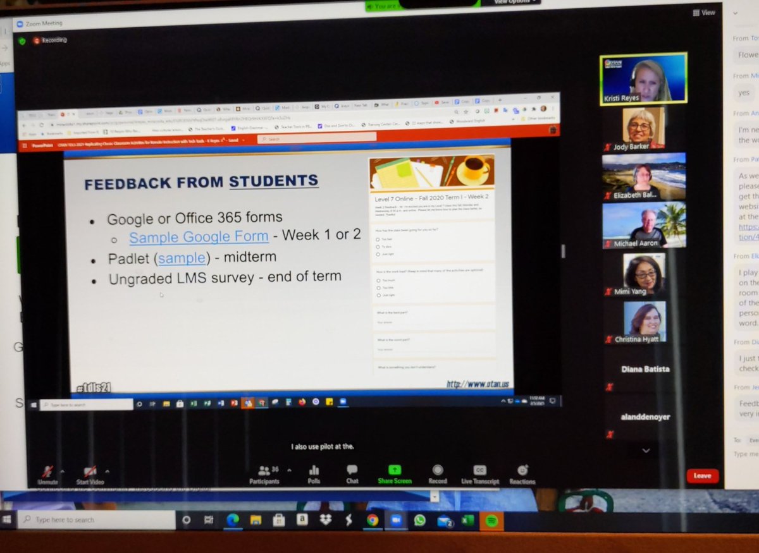The image size is (759, 553).
Task: Open the 'Sample Google Form' link
Action: [199, 237]
